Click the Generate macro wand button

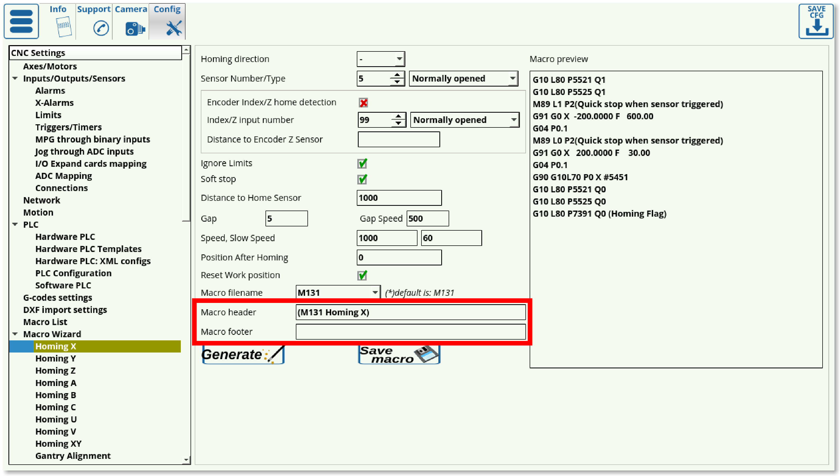tap(243, 354)
